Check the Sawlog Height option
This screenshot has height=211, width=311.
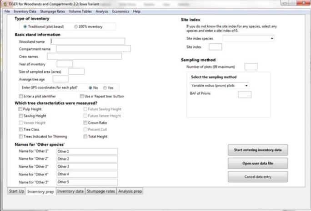[21, 116]
